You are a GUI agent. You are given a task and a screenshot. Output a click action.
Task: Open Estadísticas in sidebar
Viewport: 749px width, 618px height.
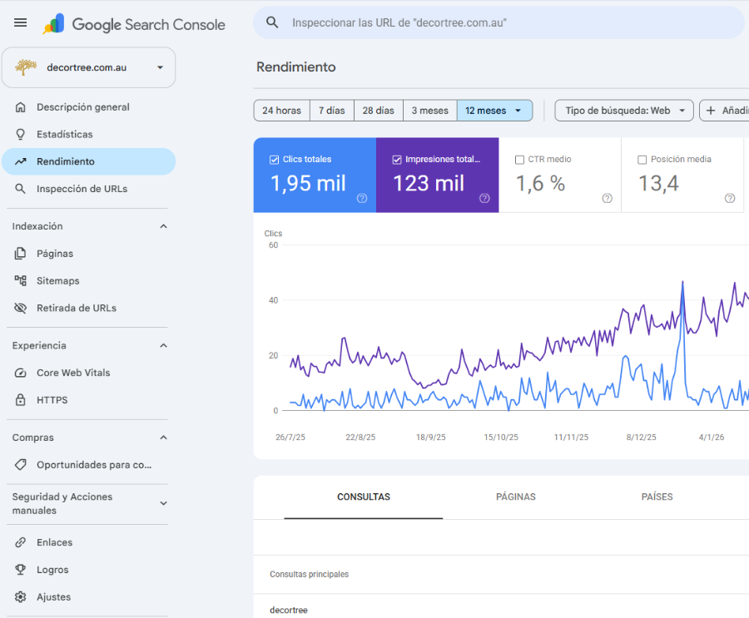pos(89,134)
